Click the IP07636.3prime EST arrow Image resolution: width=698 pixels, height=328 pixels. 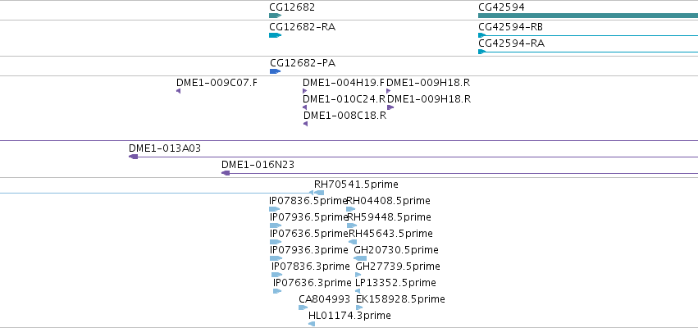tap(277, 291)
